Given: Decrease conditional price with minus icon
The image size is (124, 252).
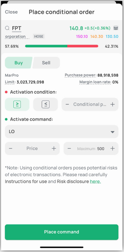Looking at the screenshot, I should pos(67,104).
